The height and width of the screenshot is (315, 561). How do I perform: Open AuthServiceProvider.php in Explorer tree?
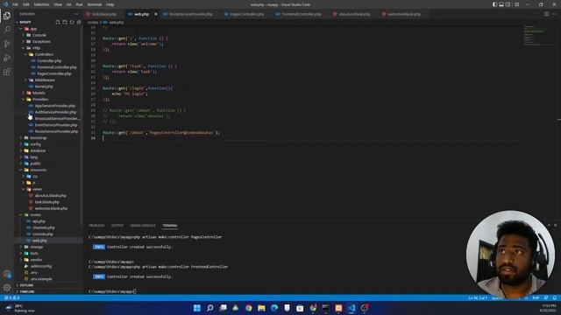click(55, 112)
